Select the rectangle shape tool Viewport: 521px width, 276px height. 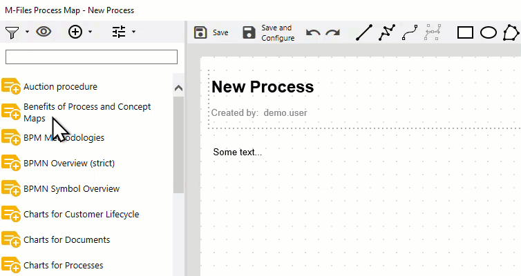[465, 32]
